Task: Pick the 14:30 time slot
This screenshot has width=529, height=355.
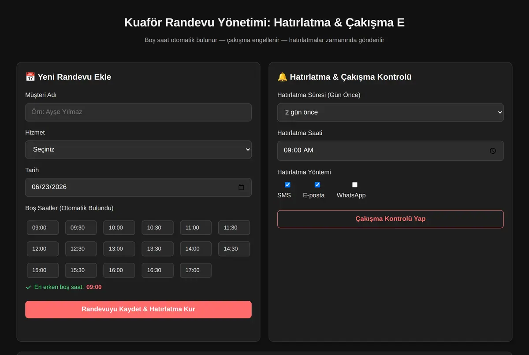Action: click(234, 249)
